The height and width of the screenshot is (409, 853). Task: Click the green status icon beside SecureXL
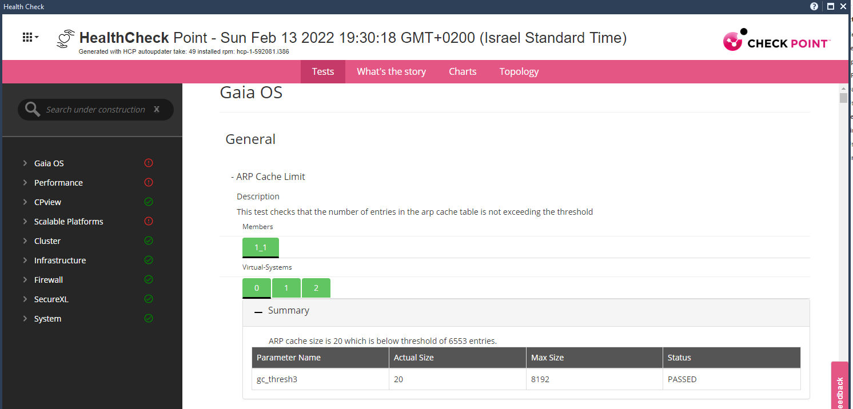[148, 299]
